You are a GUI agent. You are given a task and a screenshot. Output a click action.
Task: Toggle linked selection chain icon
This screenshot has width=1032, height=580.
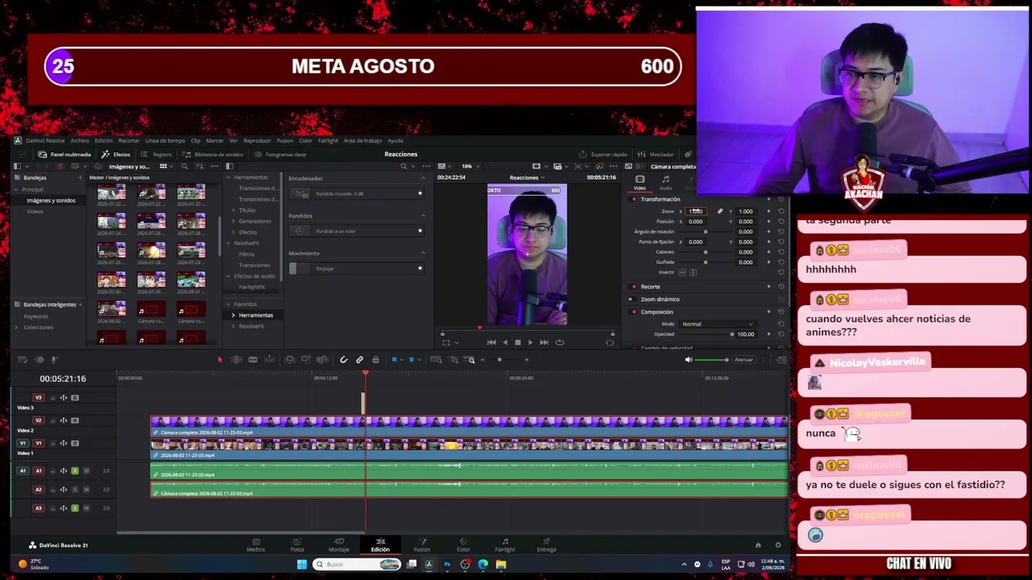tap(360, 359)
